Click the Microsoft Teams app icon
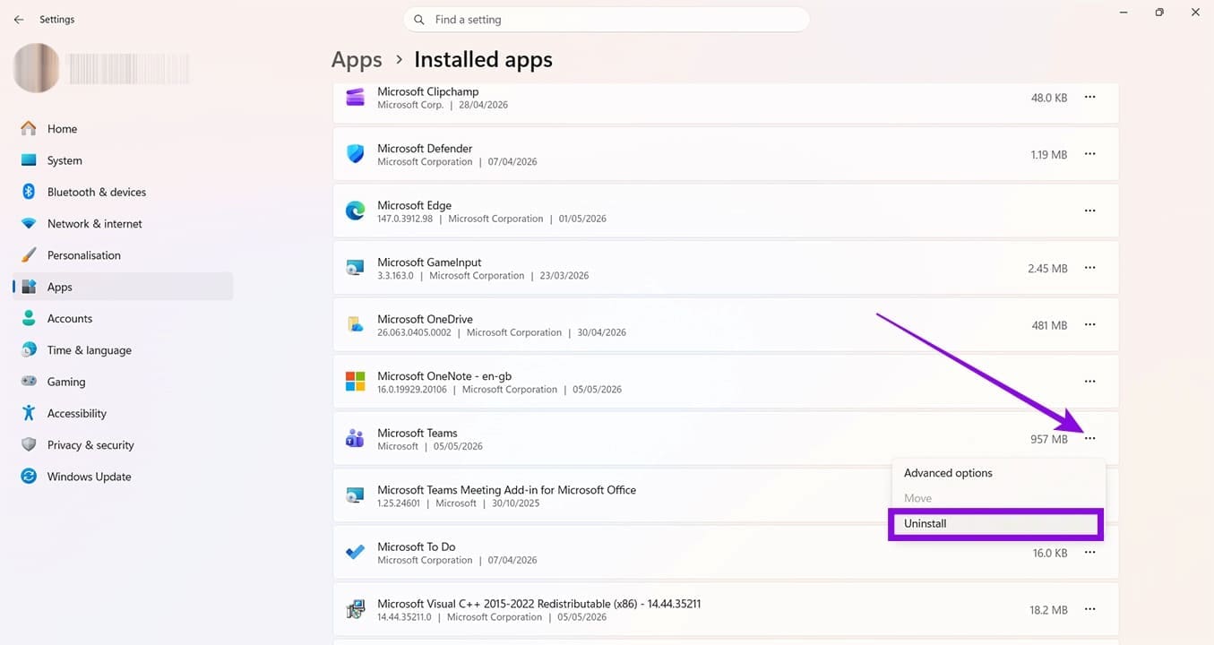The image size is (1214, 645). (x=356, y=439)
